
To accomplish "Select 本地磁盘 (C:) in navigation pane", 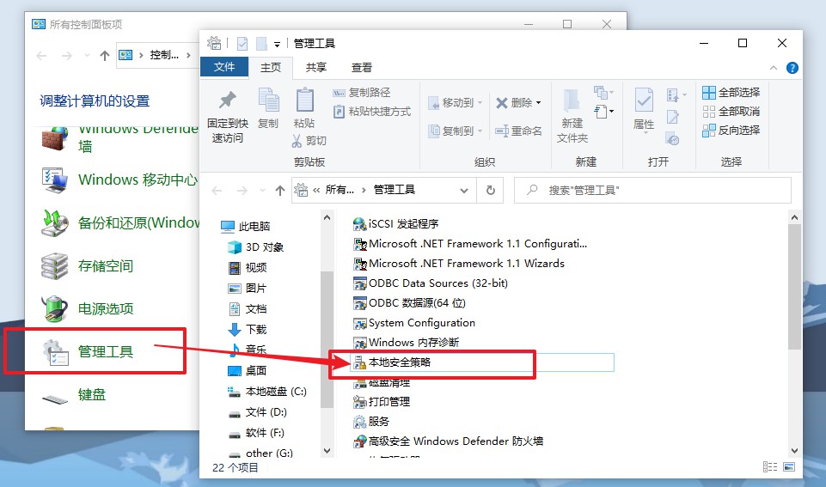I will pos(275,392).
